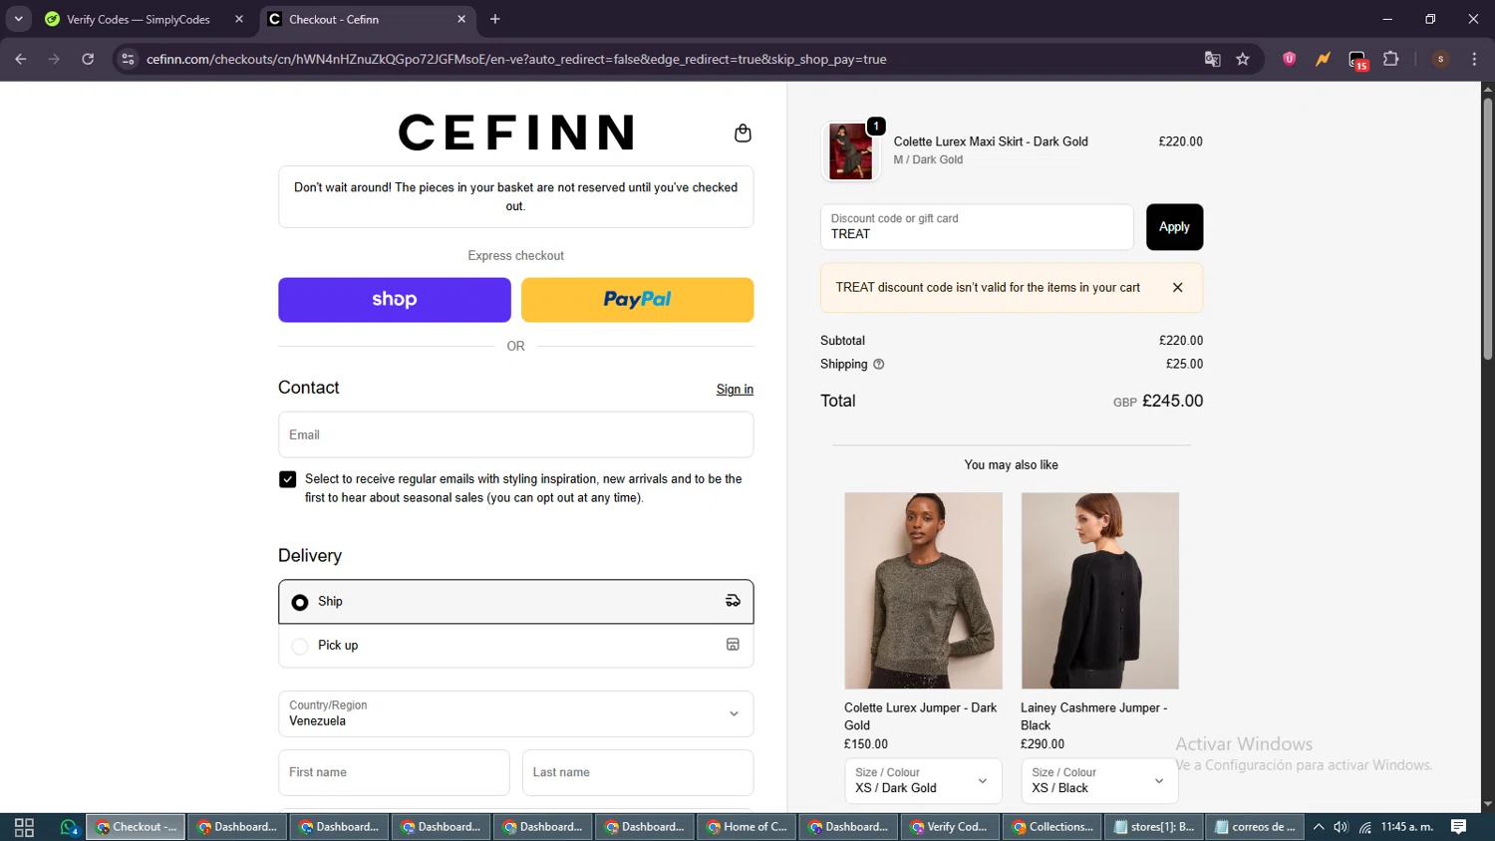
Task: Apply the TREAT discount code
Action: click(1174, 227)
